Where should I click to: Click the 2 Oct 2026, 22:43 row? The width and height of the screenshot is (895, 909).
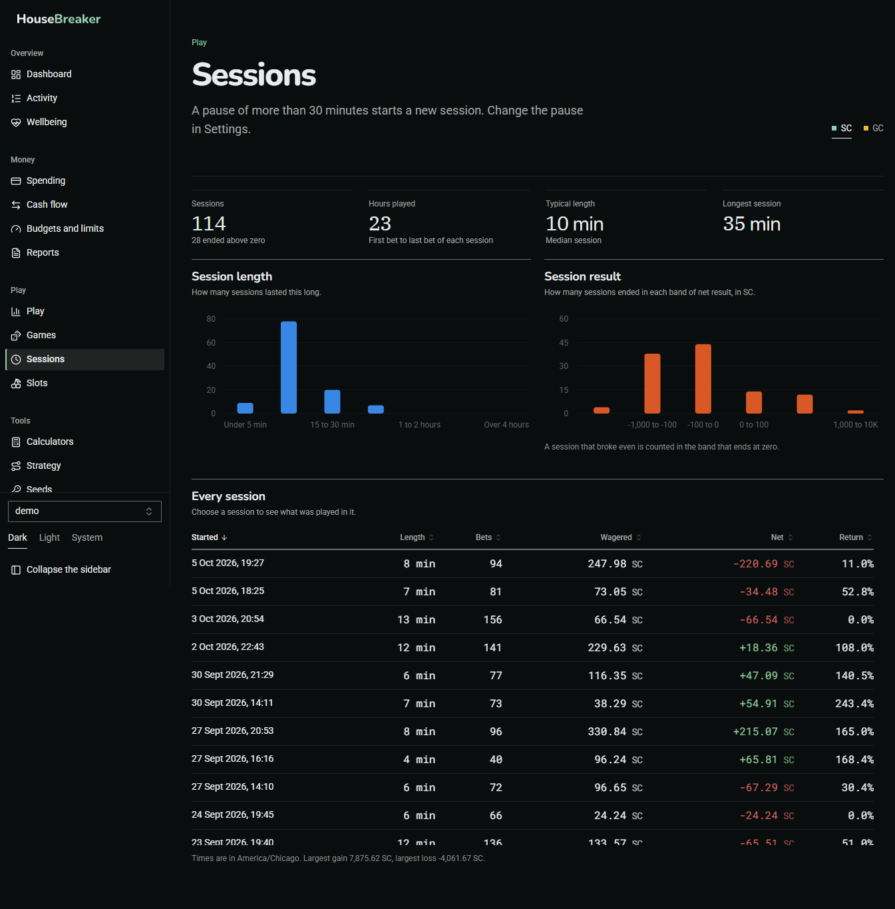(532, 648)
